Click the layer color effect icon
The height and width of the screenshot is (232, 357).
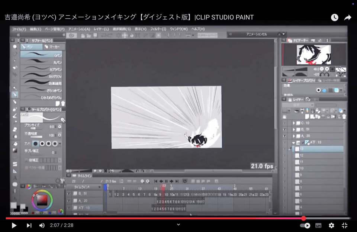coord(337,90)
